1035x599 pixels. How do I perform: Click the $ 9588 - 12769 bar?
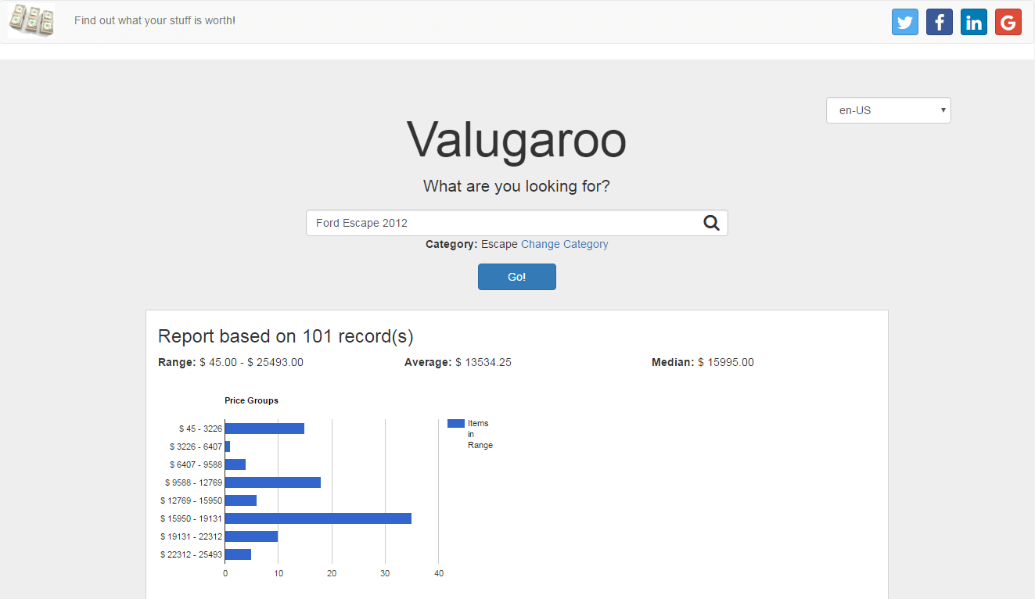pos(273,482)
